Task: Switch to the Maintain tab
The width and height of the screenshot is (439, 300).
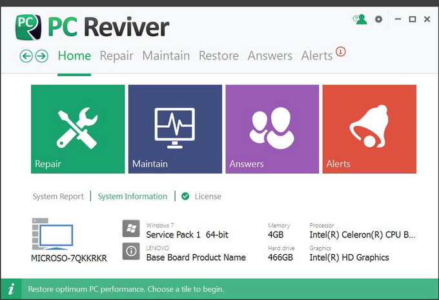Action: (x=166, y=55)
